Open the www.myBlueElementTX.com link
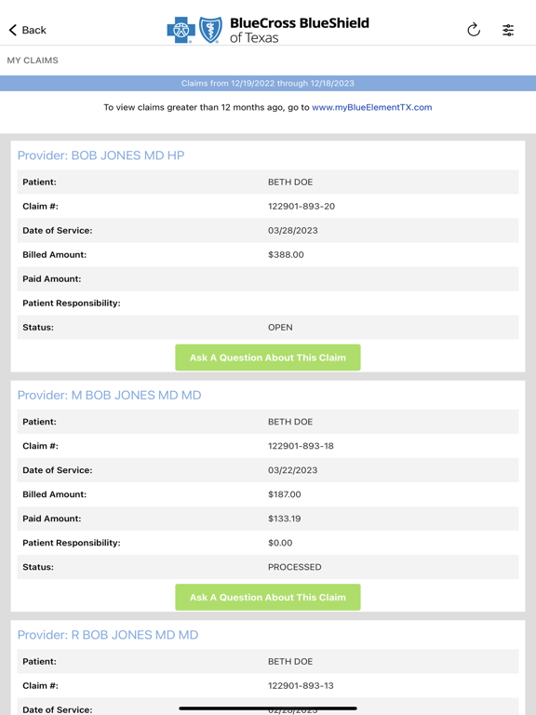Image resolution: width=536 pixels, height=715 pixels. (372, 107)
